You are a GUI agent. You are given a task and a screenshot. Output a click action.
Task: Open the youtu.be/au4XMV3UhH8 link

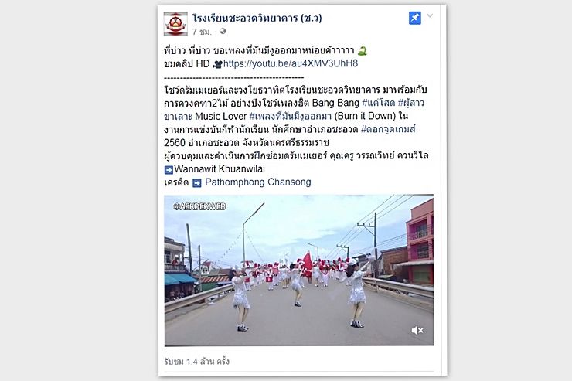click(291, 63)
